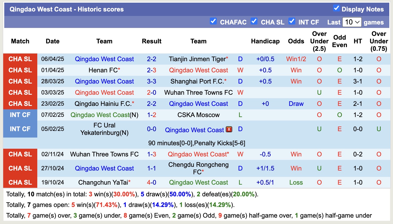This screenshot has width=393, height=224.
Task: Select the Odds column header
Action: click(296, 41)
